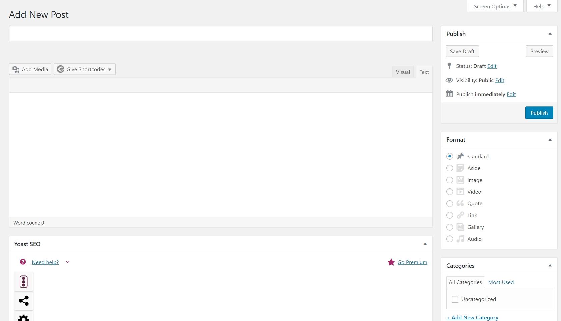Select the Audio post format

pos(450,239)
